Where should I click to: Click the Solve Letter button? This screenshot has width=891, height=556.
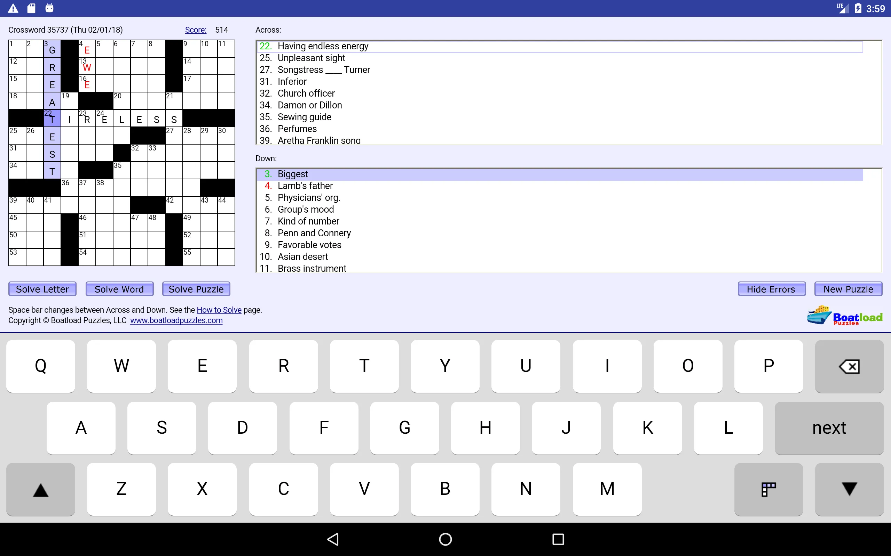click(42, 288)
